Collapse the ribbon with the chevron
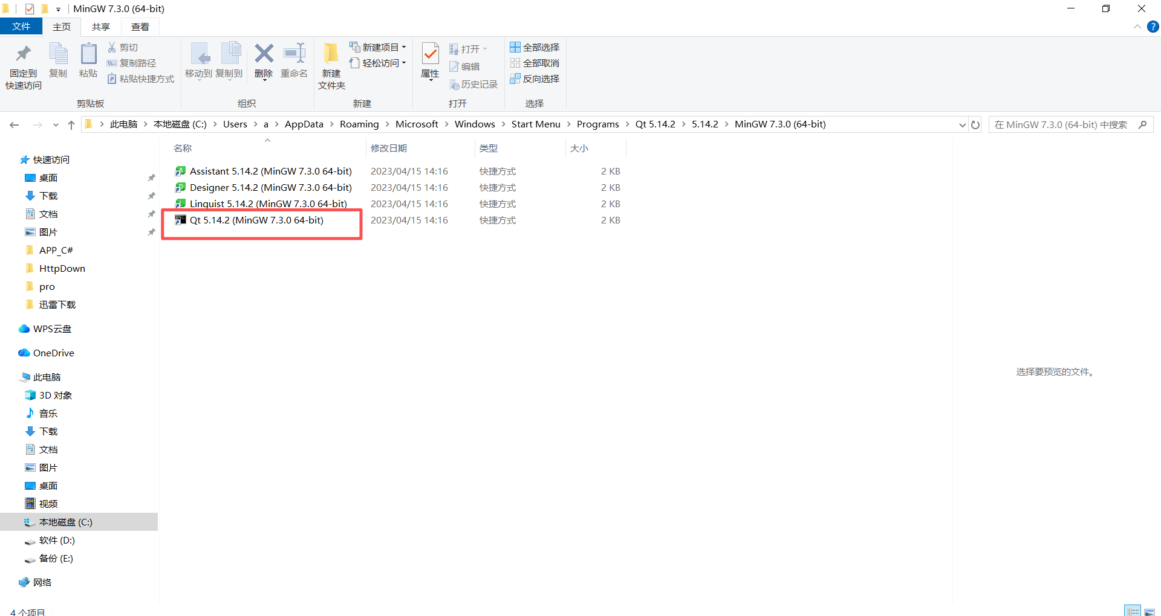The image size is (1161, 616). click(1137, 27)
